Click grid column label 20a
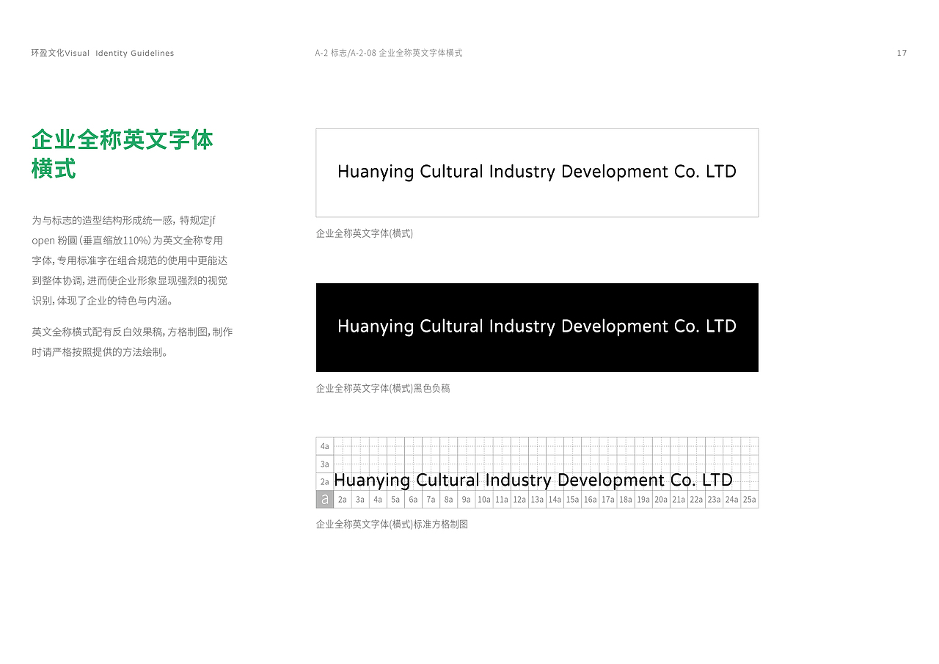 pos(661,500)
